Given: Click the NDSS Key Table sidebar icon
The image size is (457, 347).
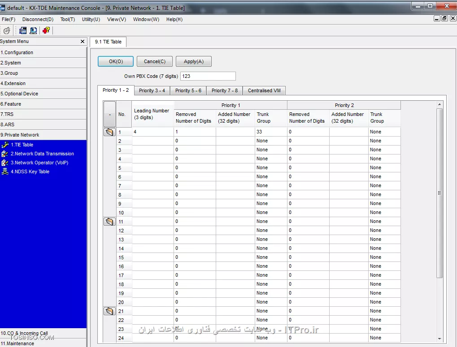Looking at the screenshot, I should click(x=5, y=171).
